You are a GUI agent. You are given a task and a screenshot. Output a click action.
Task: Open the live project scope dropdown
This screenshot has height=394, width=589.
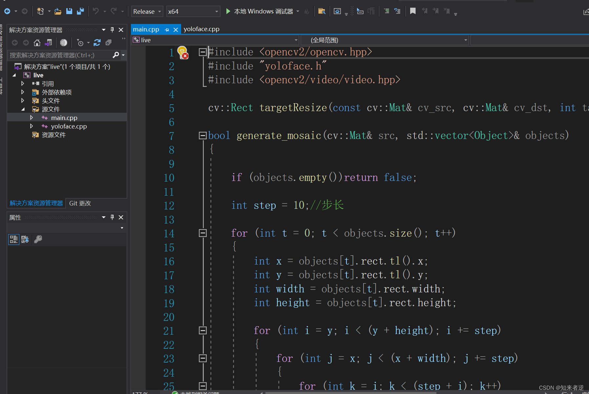215,40
